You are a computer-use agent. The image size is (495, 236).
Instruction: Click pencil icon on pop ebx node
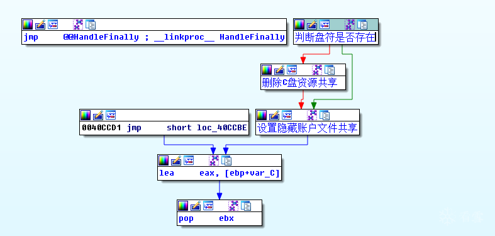[x=196, y=206]
